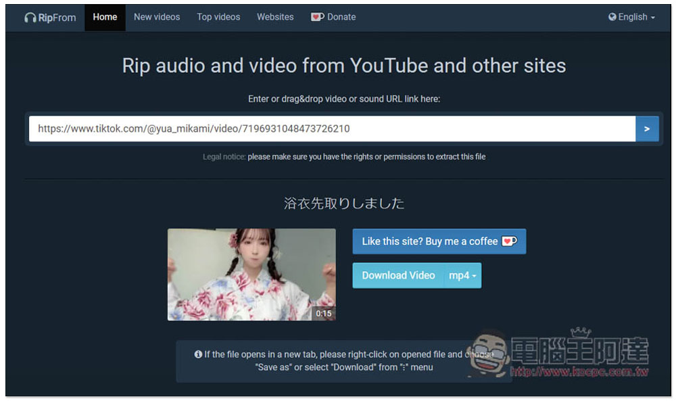The height and width of the screenshot is (401, 676).
Task: Click the video title '浴衣先取りしました'
Action: [344, 203]
